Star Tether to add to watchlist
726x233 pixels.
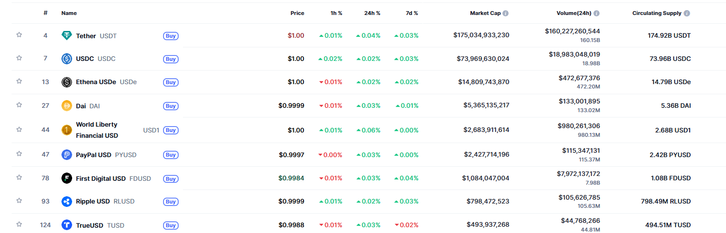click(x=19, y=35)
